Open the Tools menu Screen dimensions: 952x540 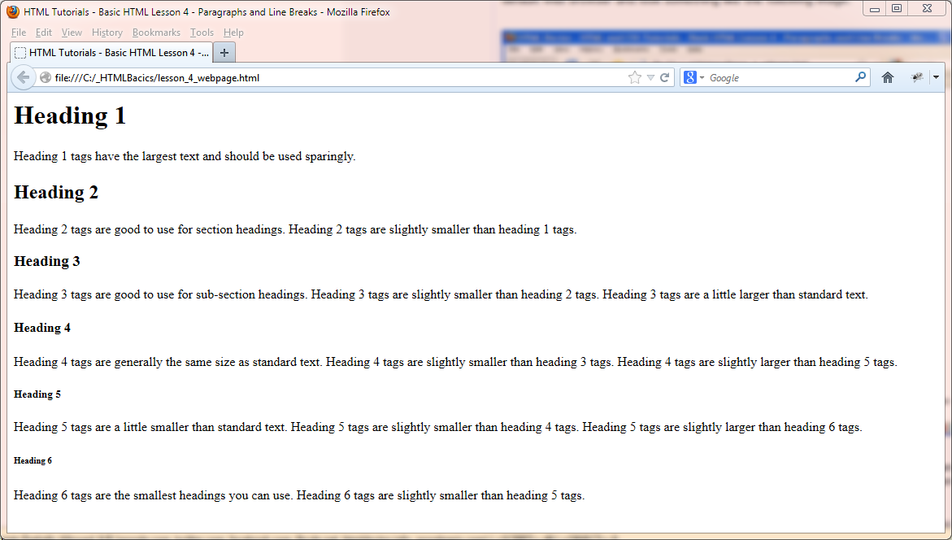[x=202, y=33]
